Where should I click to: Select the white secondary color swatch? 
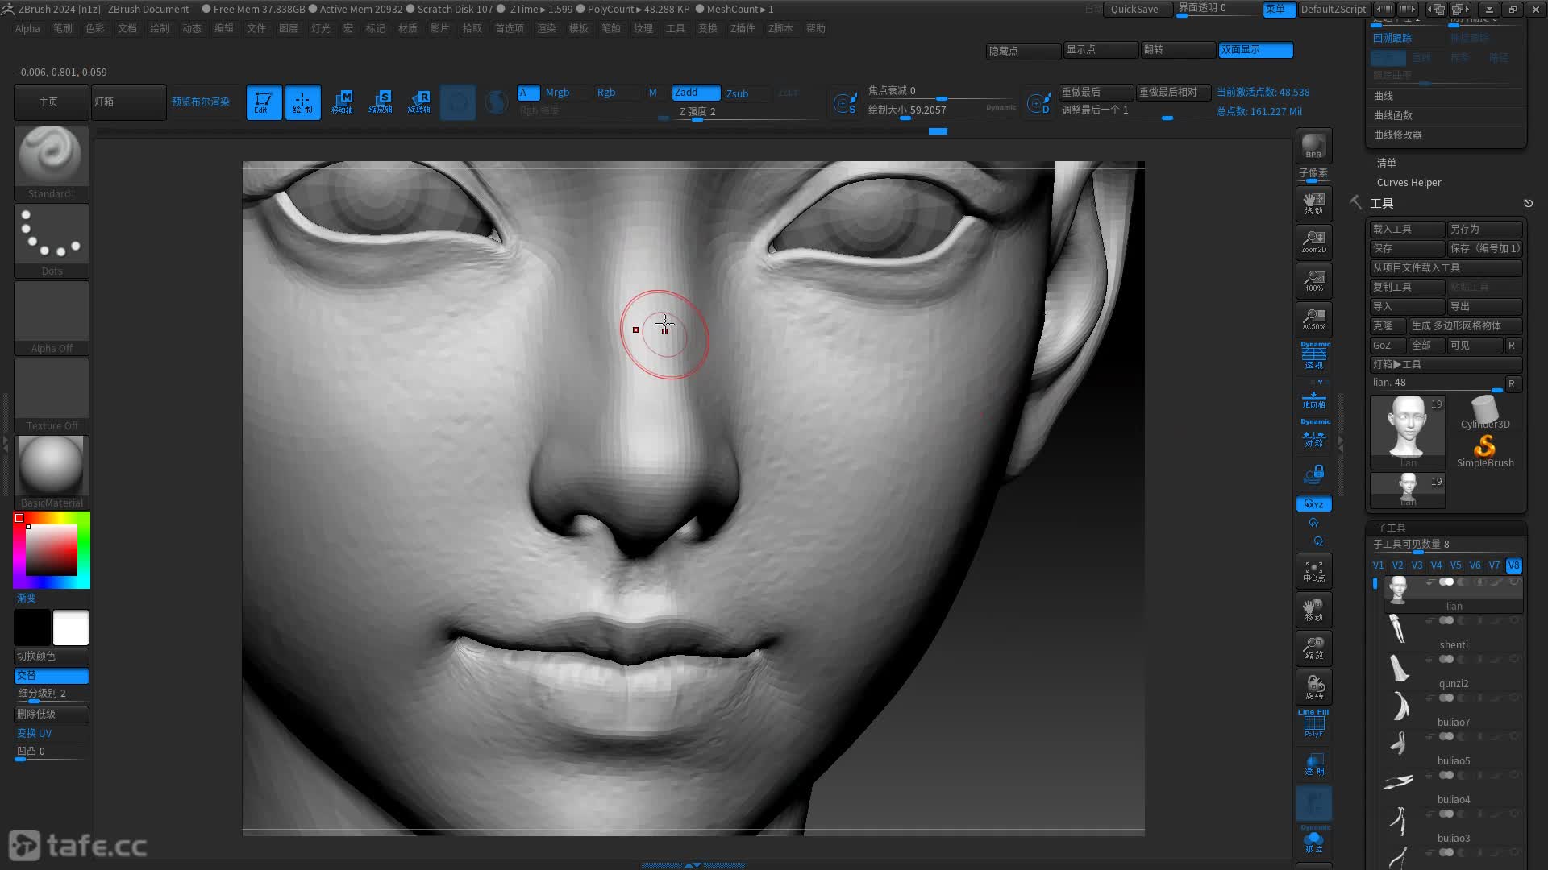coord(71,628)
